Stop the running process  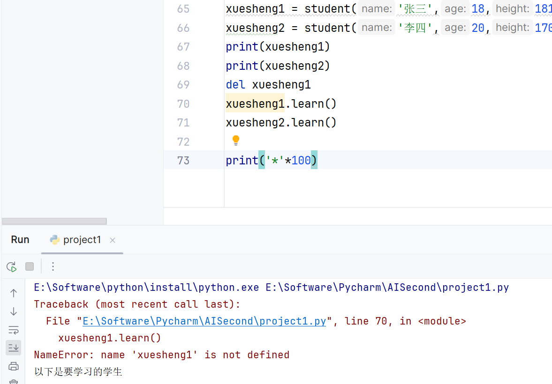pos(30,266)
